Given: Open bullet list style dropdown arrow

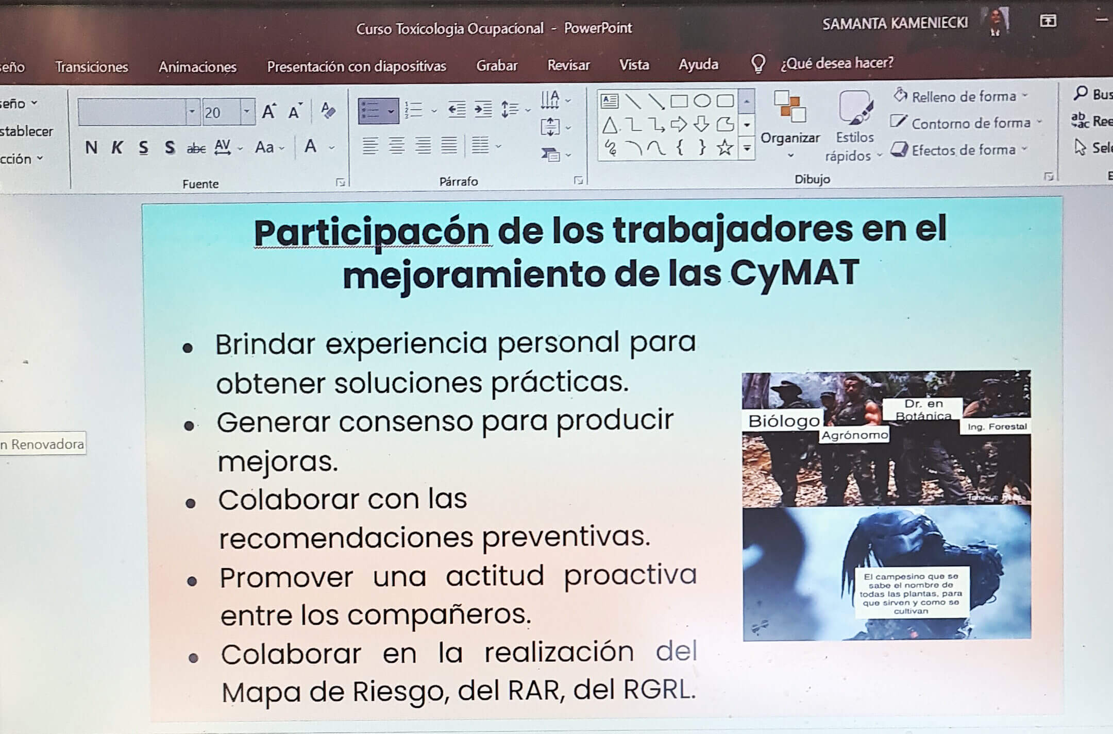Looking at the screenshot, I should 391,111.
